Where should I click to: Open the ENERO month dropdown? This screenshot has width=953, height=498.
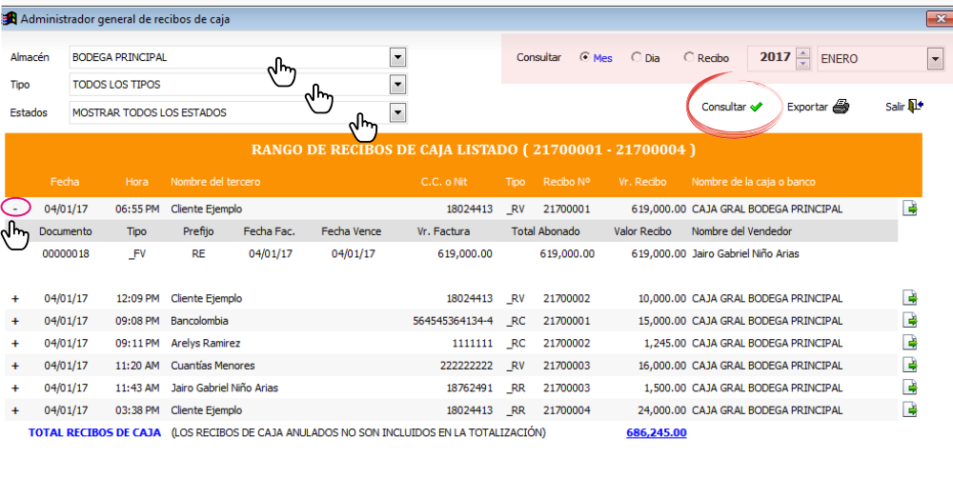coord(936,59)
